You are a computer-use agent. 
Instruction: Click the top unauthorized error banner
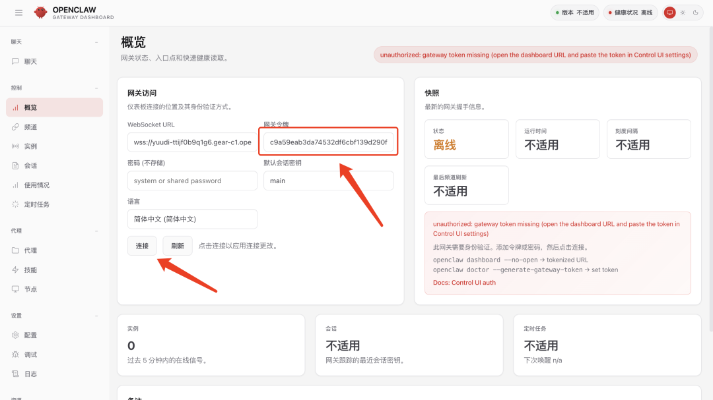pos(535,55)
